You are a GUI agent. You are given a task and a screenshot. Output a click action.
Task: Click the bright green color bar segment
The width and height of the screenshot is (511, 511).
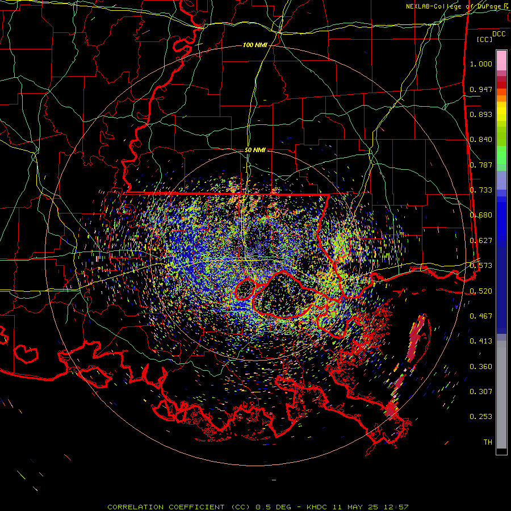pos(501,155)
